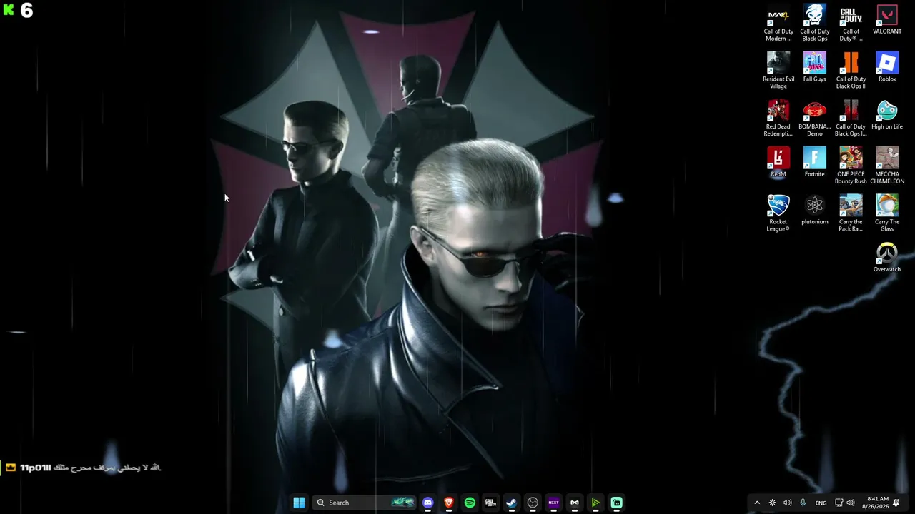Open the ENG input language switcher
Viewport: 915px width, 514px height.
pyautogui.click(x=821, y=503)
